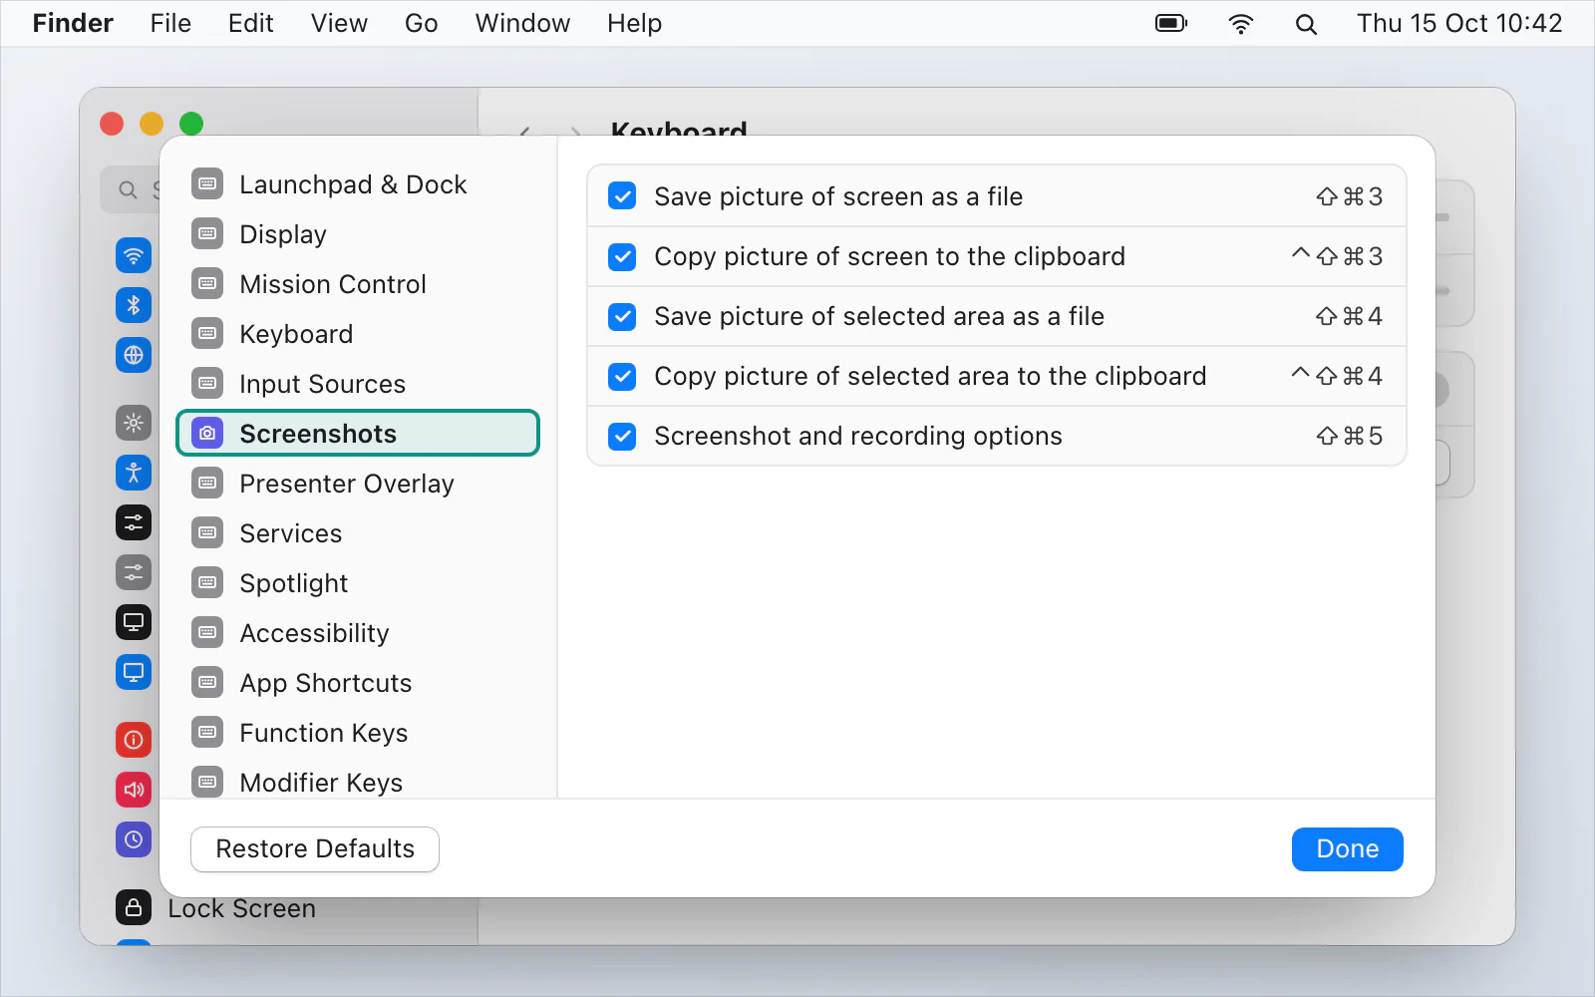This screenshot has height=997, width=1595.
Task: Open Wi-Fi status in the menu bar
Action: tap(1240, 23)
